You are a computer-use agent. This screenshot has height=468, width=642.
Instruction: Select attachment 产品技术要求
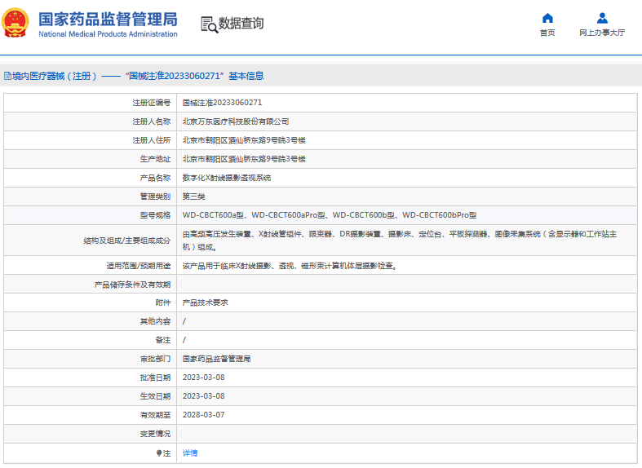[x=205, y=302]
